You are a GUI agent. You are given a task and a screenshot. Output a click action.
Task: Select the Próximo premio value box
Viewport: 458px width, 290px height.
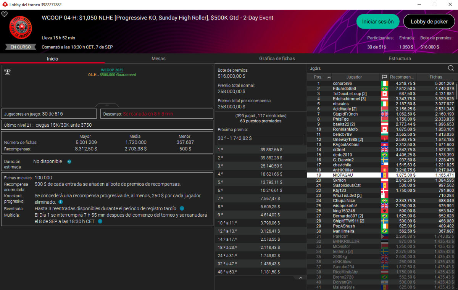(261, 139)
